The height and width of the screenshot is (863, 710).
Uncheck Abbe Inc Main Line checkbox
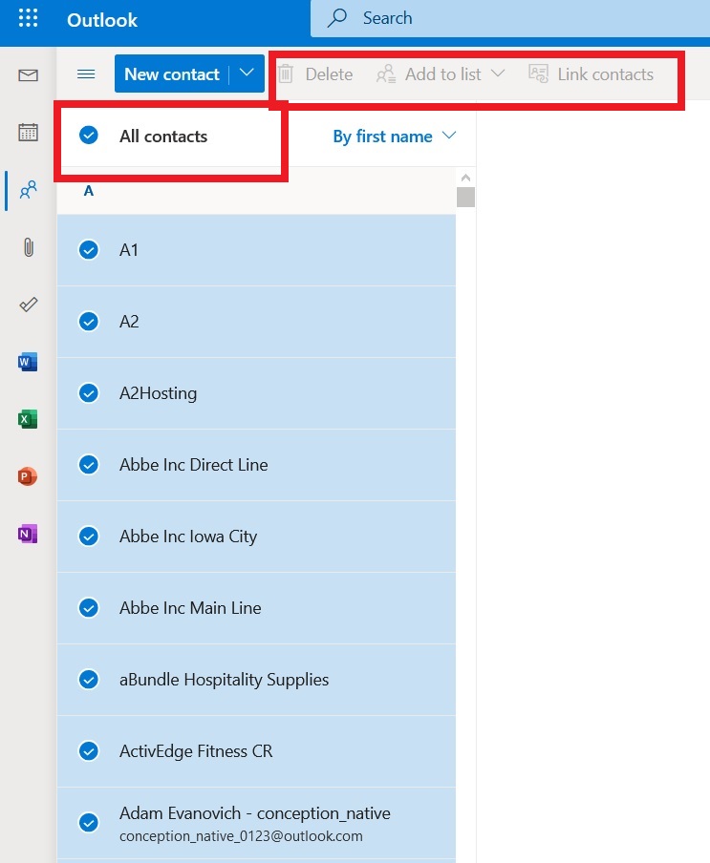pos(89,607)
